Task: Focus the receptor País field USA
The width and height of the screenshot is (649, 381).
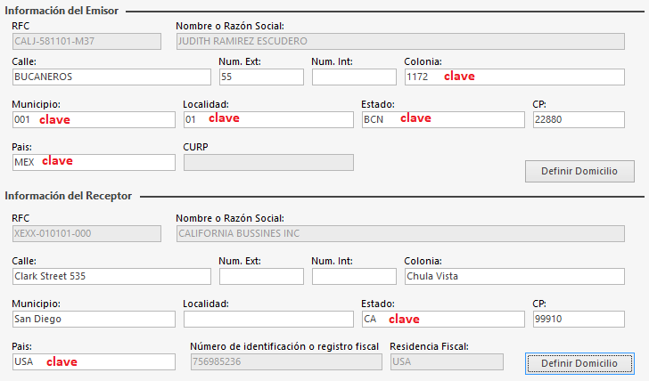Action: click(94, 361)
